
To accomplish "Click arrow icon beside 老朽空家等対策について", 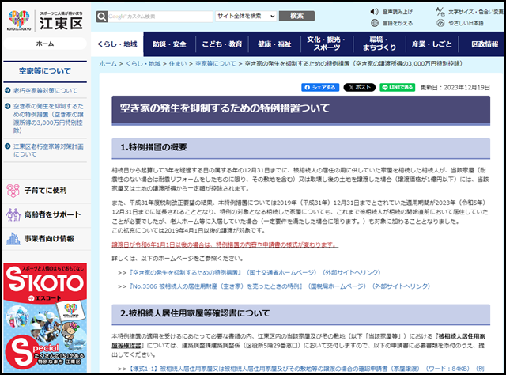I will coord(8,90).
